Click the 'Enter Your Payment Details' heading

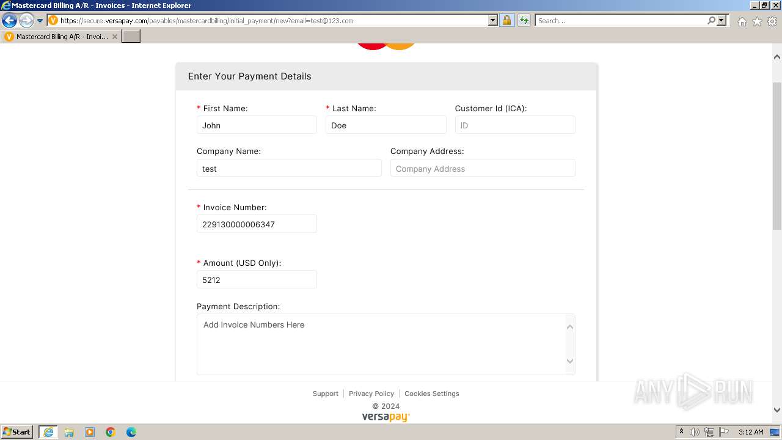click(250, 76)
